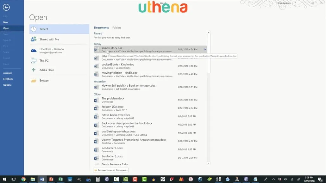
Task: Open movingViolation - Kindle.doc
Action: [150, 74]
